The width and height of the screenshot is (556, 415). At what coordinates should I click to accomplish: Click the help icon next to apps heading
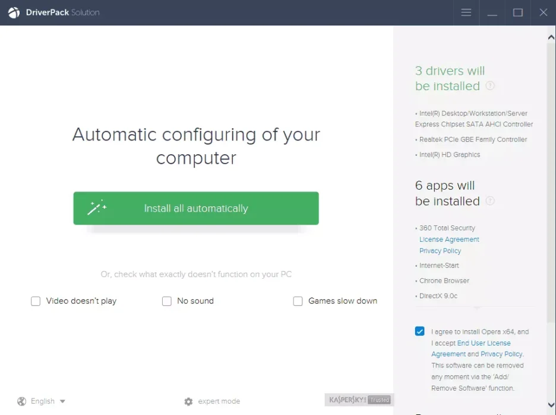[x=489, y=201]
